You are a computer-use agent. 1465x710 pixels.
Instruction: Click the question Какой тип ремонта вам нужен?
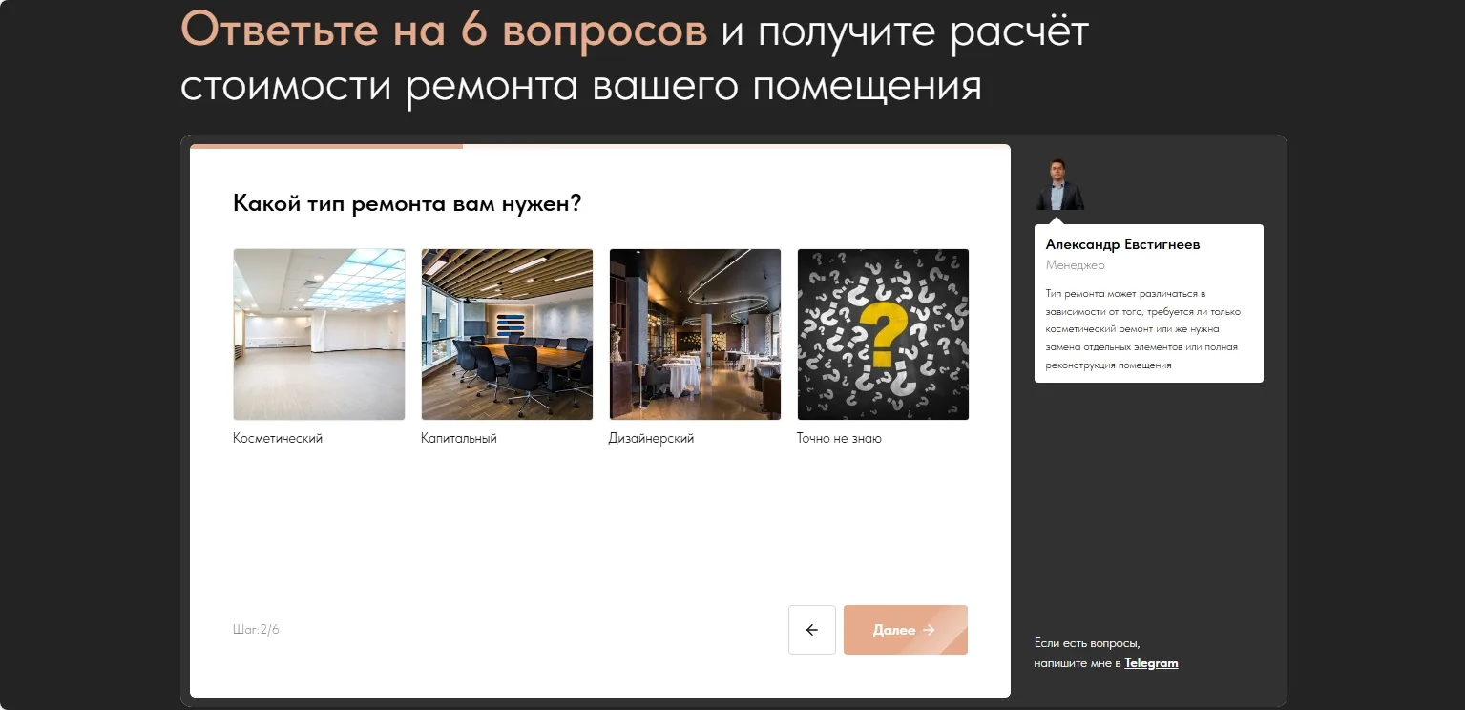tap(408, 203)
